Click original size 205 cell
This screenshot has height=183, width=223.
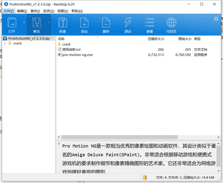coord(188,50)
